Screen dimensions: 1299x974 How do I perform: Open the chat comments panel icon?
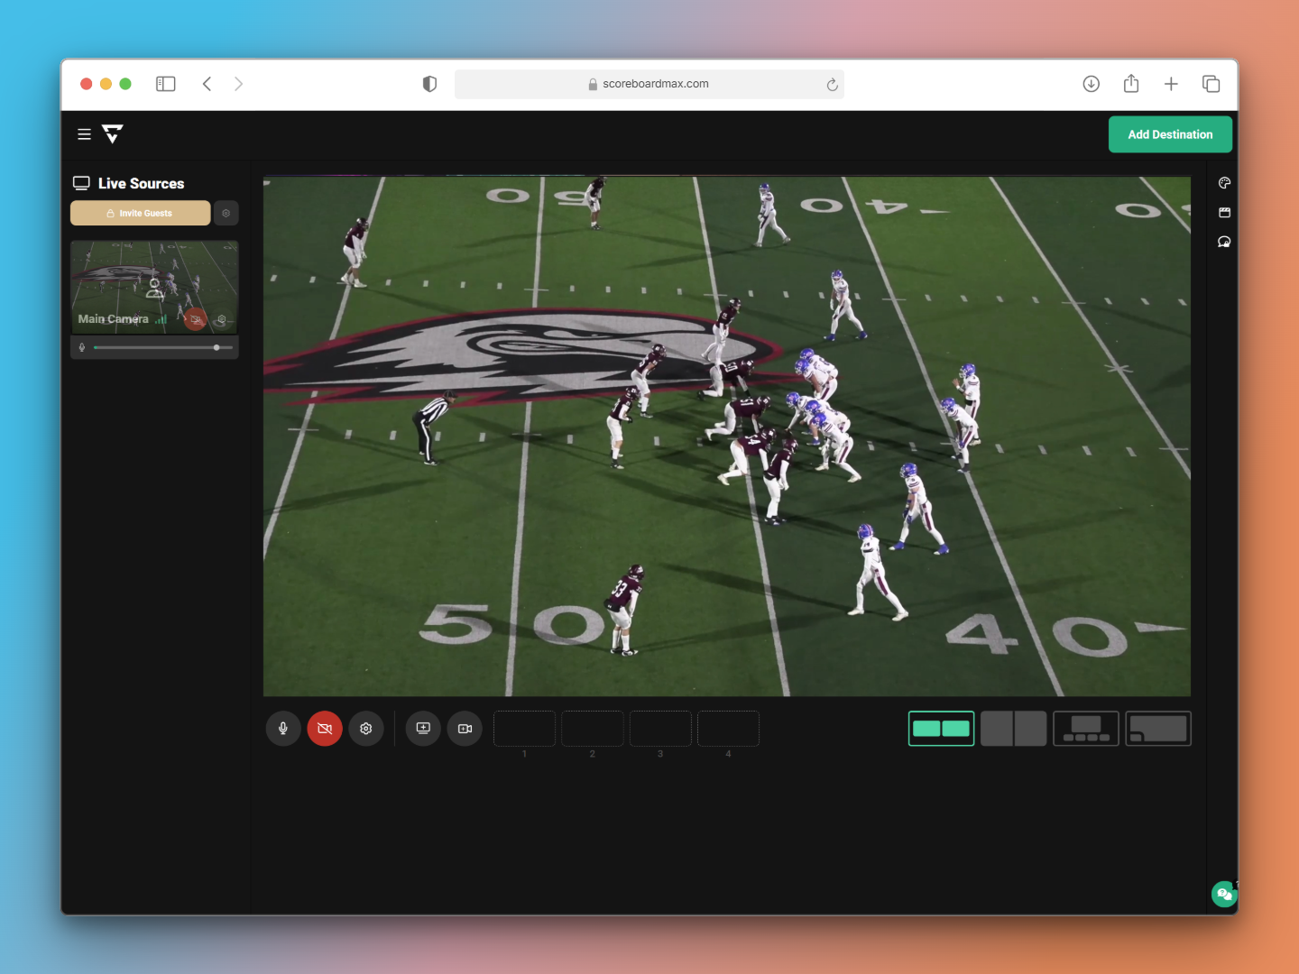click(1224, 242)
